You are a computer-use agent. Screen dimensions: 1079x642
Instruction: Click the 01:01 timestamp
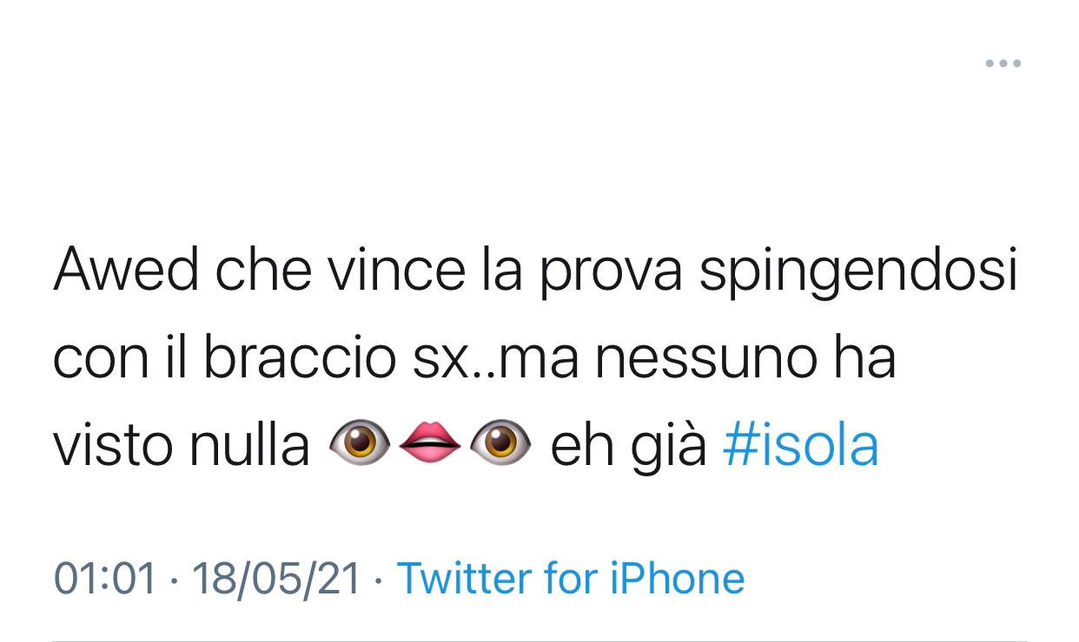[105, 578]
